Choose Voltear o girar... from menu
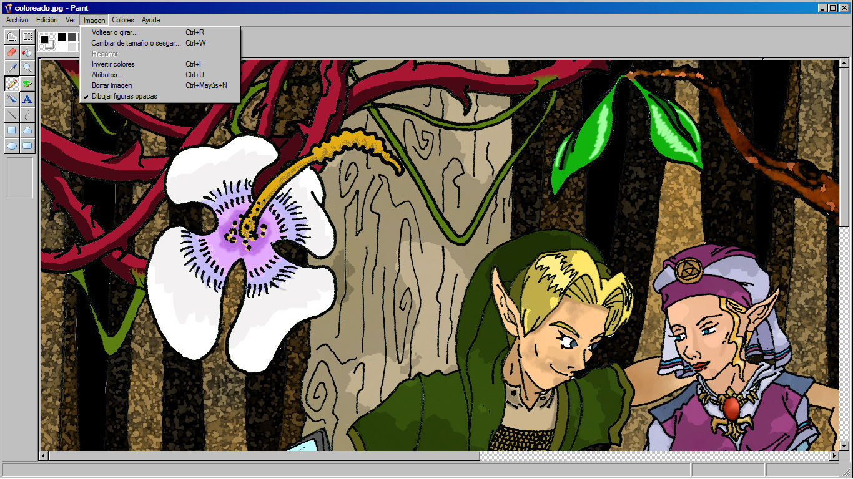The width and height of the screenshot is (853, 479). [160, 32]
